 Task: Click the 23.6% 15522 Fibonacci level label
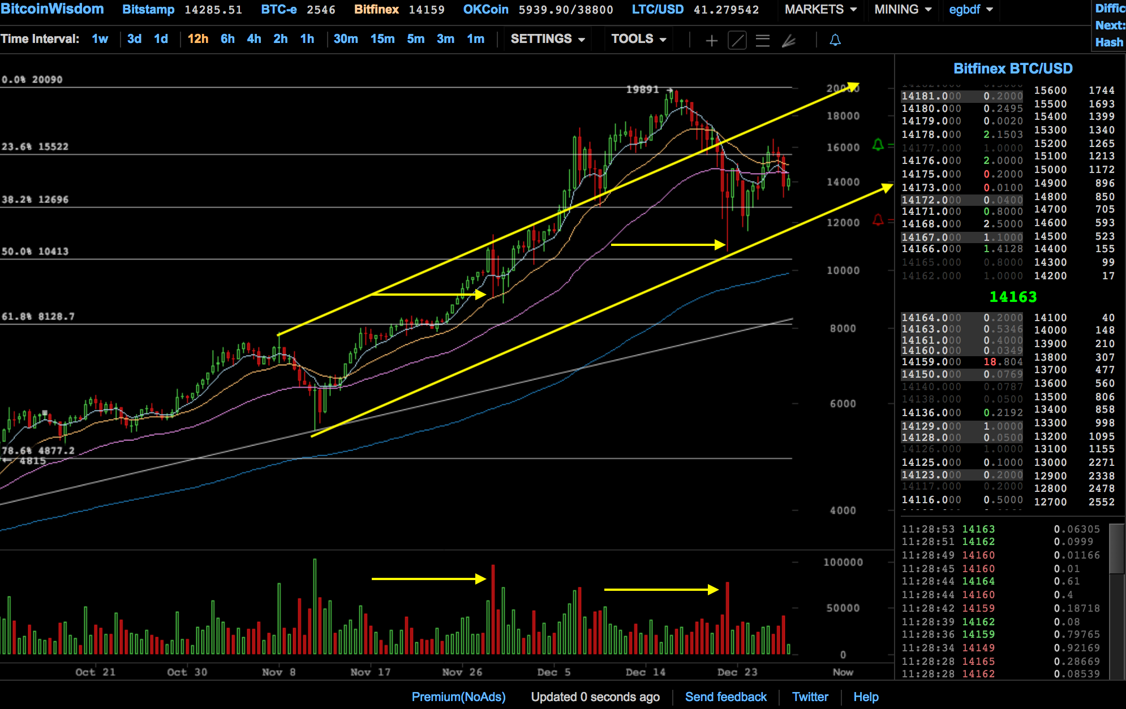pos(35,147)
